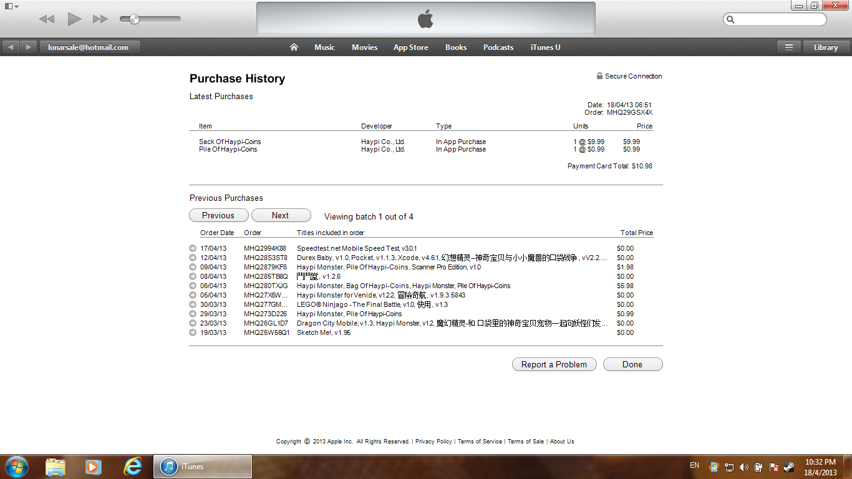
Task: Click the Secure Connection lock icon
Action: click(x=599, y=76)
